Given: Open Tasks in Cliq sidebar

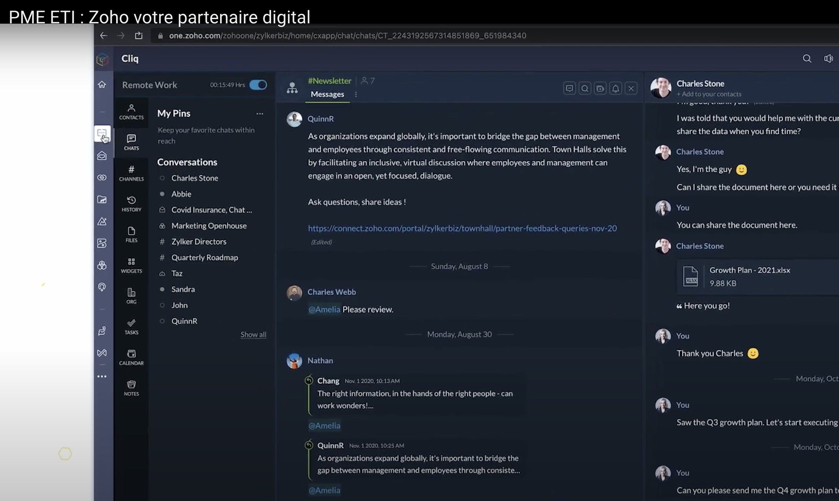Looking at the screenshot, I should pos(131,327).
